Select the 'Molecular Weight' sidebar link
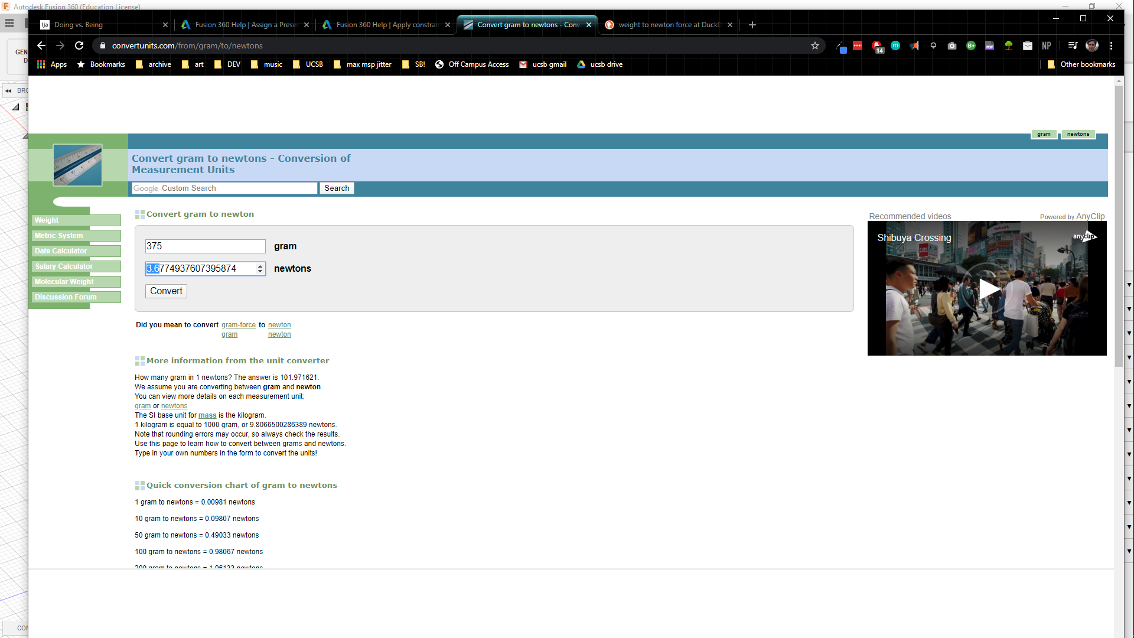 click(64, 282)
